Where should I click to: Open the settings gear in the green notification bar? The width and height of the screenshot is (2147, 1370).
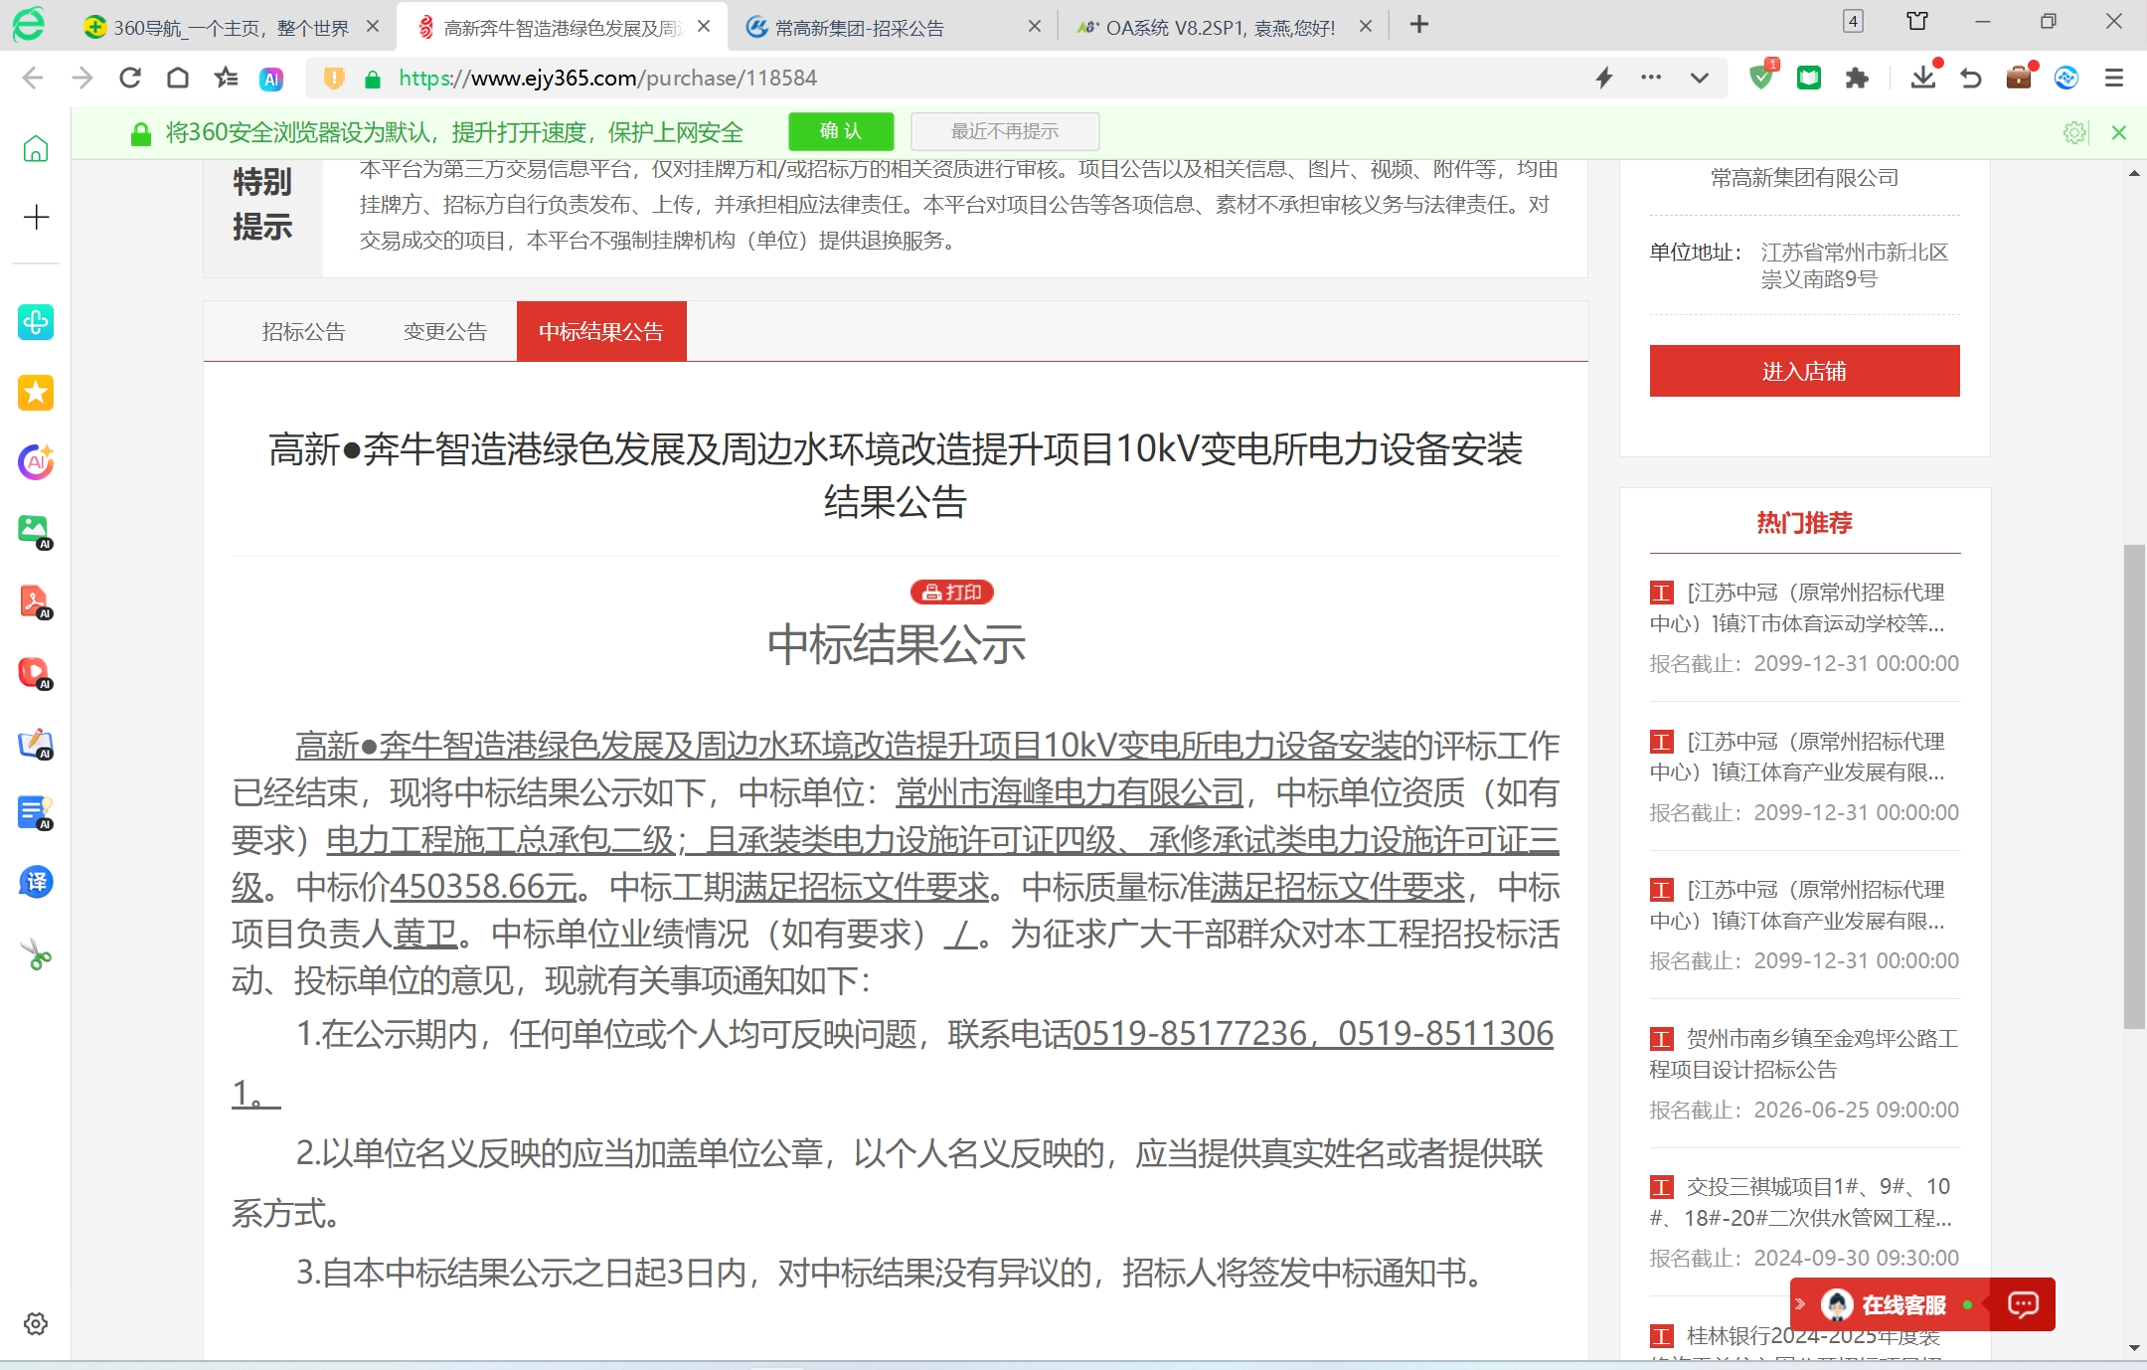2074,132
